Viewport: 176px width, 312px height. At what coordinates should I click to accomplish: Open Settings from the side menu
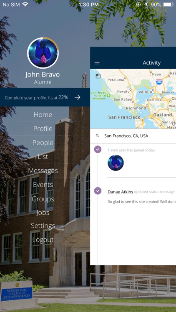pyautogui.click(x=43, y=225)
